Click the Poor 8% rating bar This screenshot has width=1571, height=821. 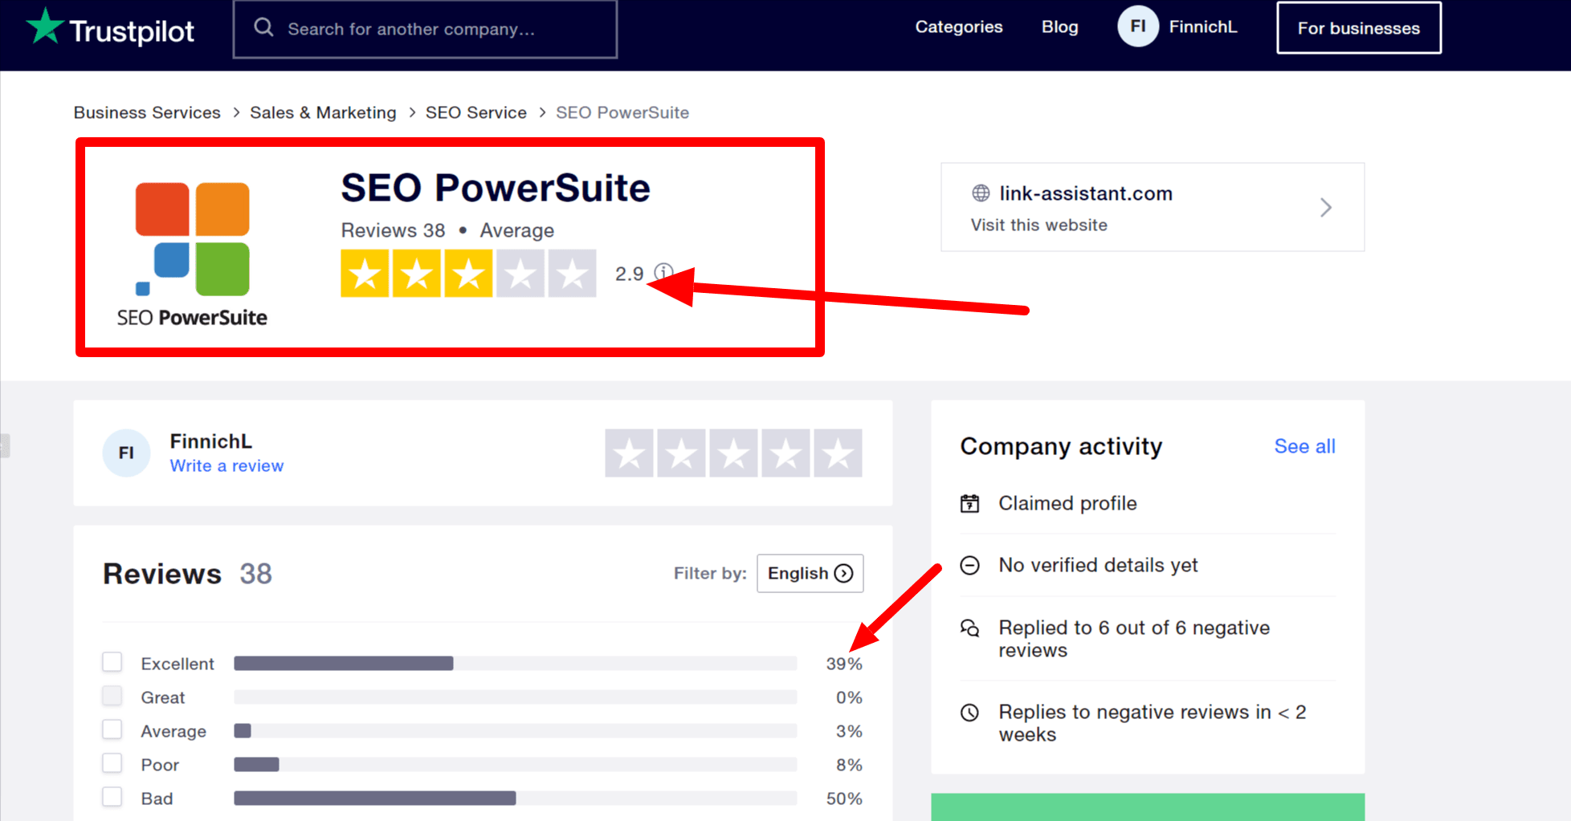tap(515, 764)
